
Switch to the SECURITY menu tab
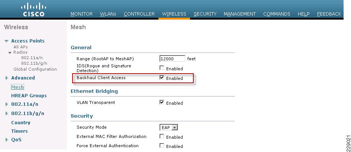tap(205, 14)
